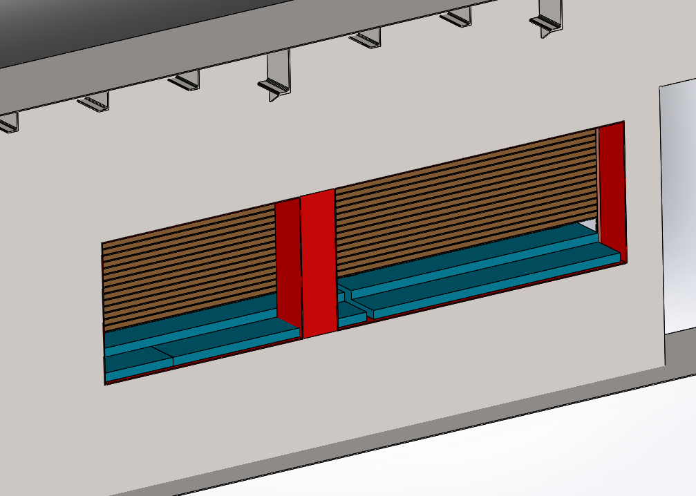Click the small teal block right of center post

click(351, 314)
